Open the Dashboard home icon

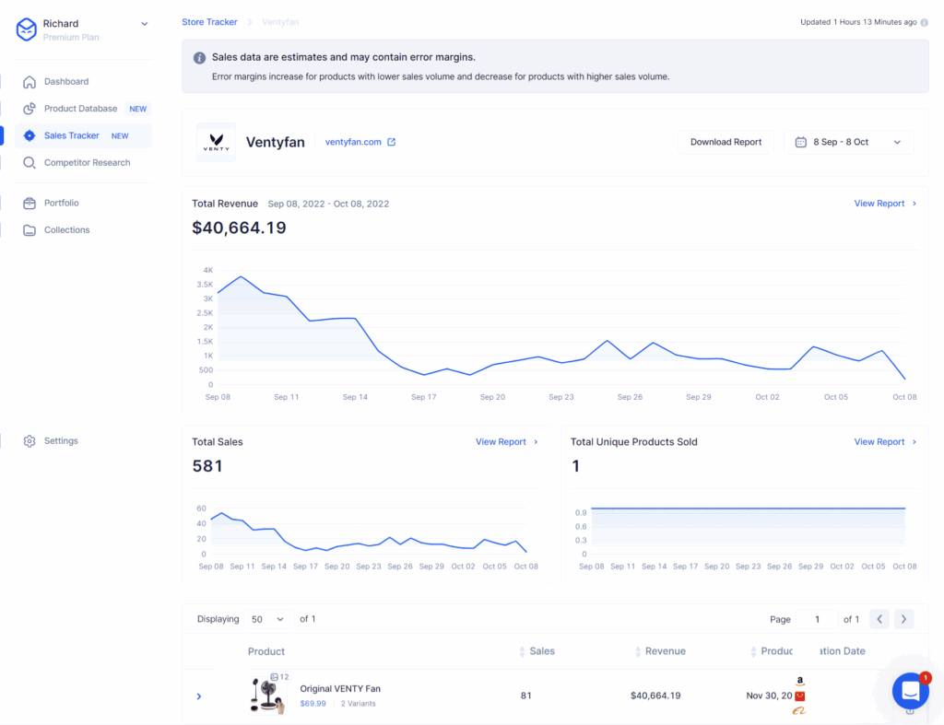29,82
